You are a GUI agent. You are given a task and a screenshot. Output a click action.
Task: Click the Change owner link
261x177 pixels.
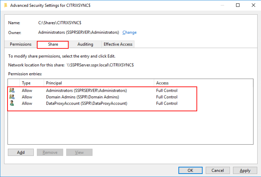coord(129,32)
